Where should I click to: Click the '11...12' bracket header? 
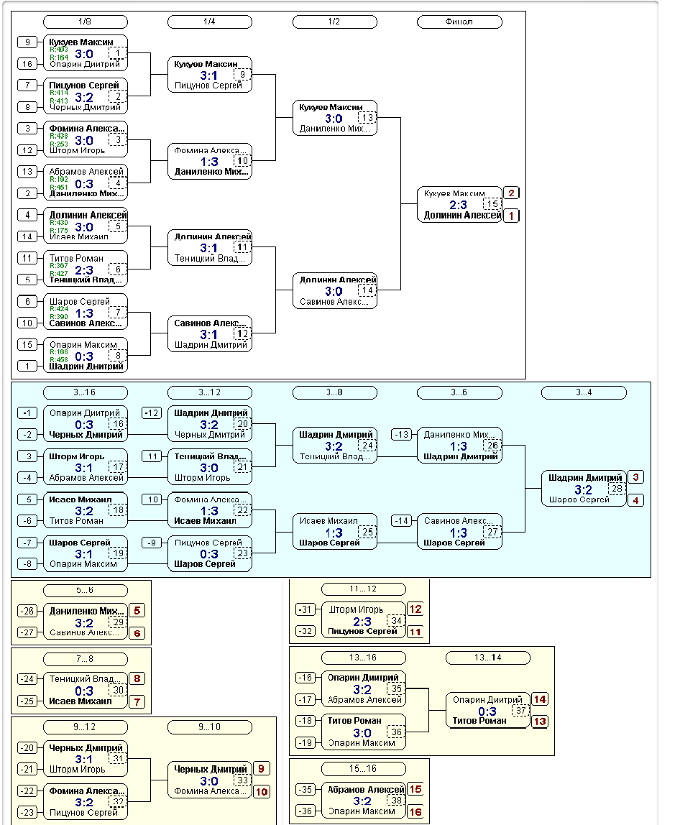pyautogui.click(x=363, y=589)
